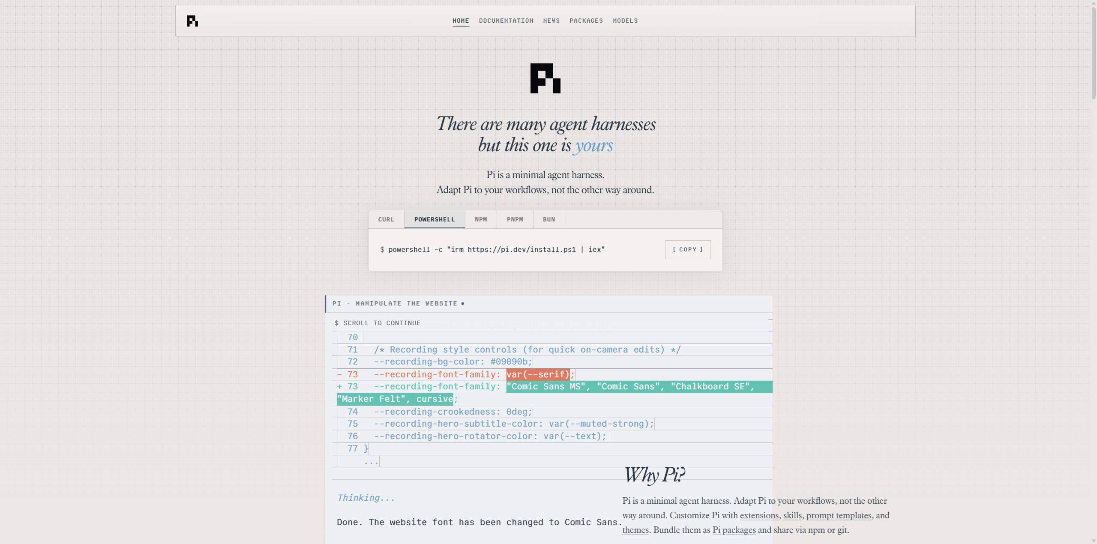Click line 71 recording style comment

[528, 350]
